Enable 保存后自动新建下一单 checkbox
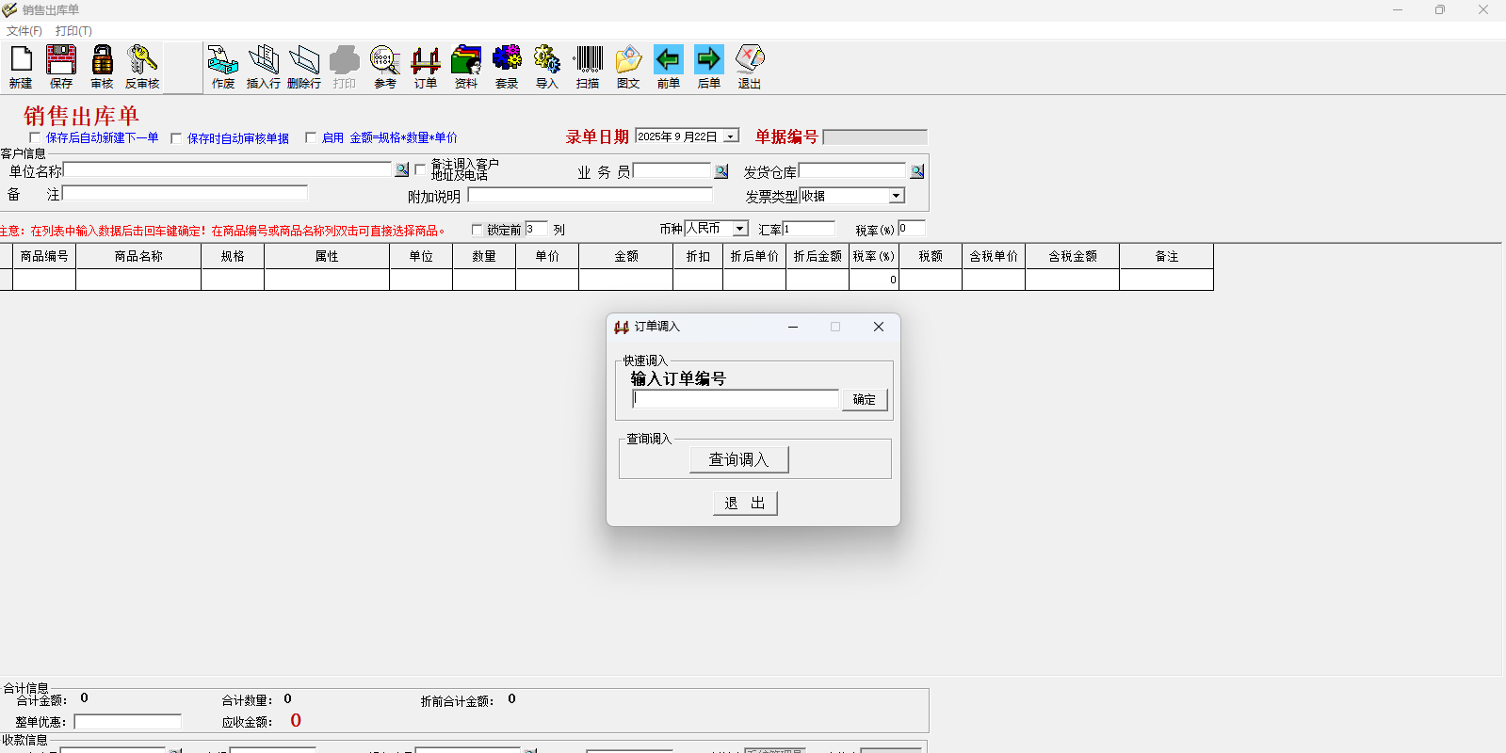Image resolution: width=1506 pixels, height=753 pixels. point(35,137)
